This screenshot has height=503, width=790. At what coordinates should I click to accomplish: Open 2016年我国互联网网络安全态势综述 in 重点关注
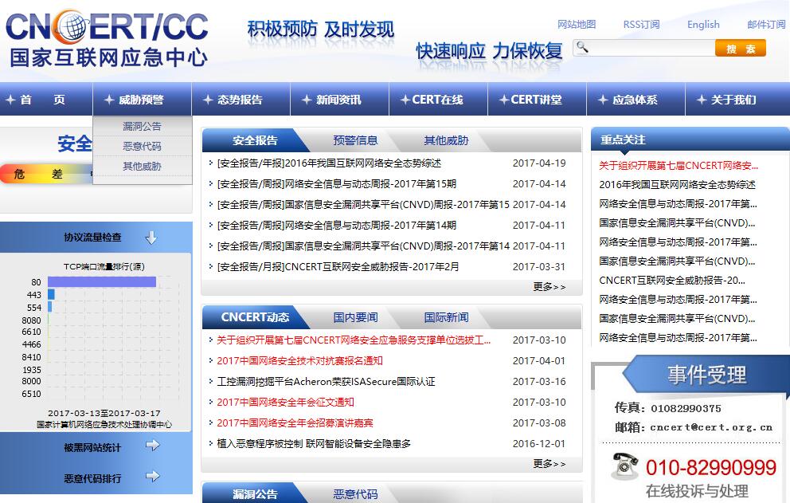677,185
